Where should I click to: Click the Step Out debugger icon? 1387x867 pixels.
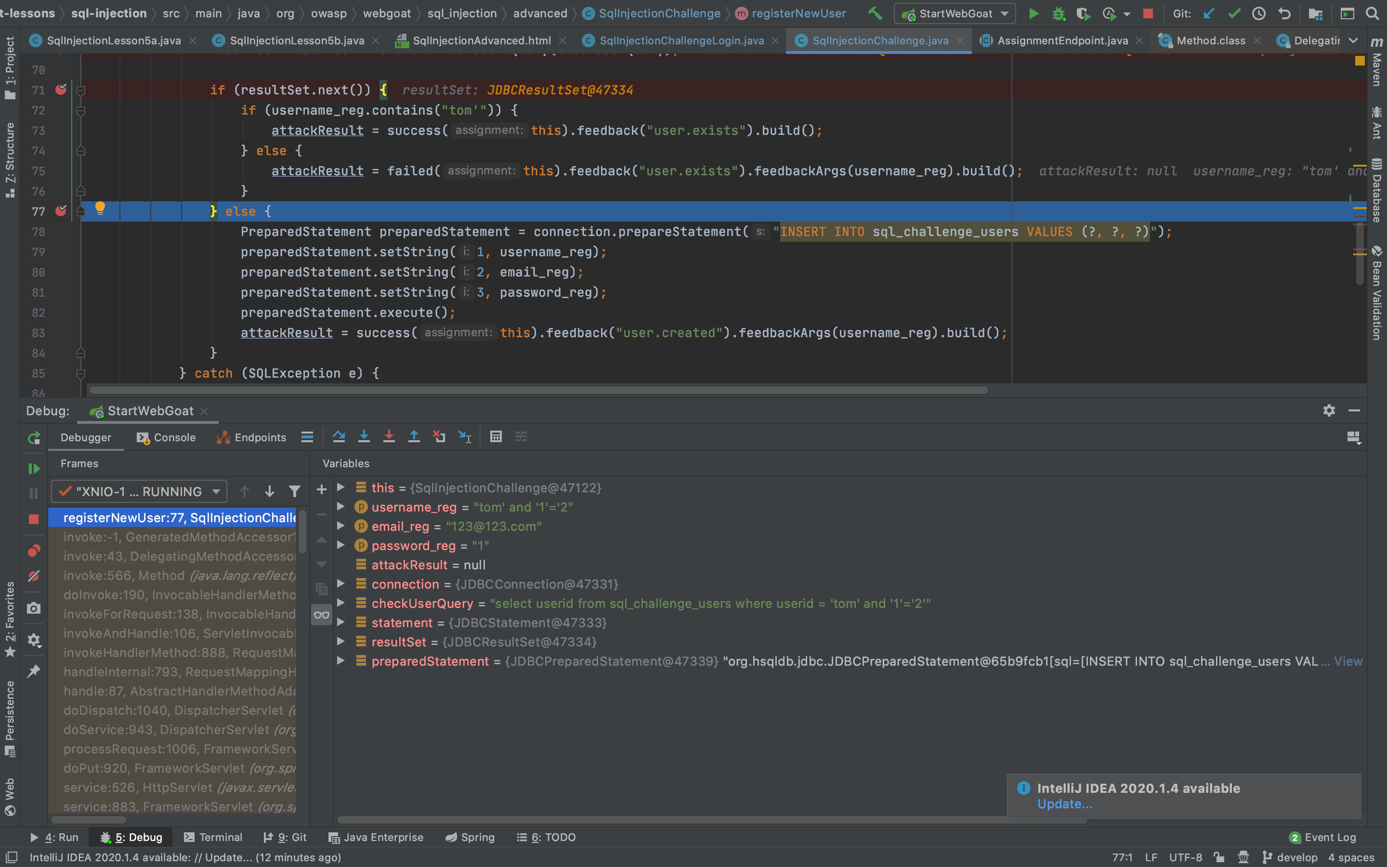tap(414, 437)
